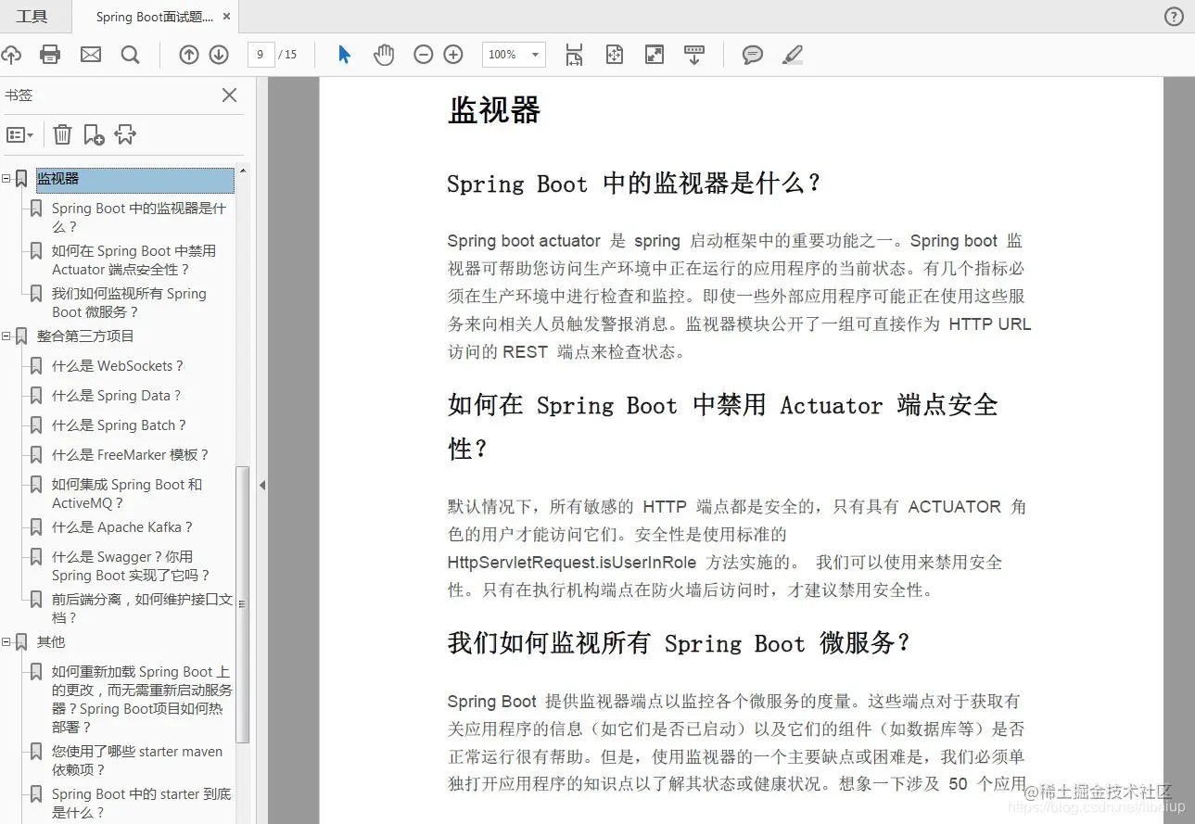Click the bookmarks panel scrollbar thumb
Viewport: 1195px width, 824px height.
click(x=243, y=604)
